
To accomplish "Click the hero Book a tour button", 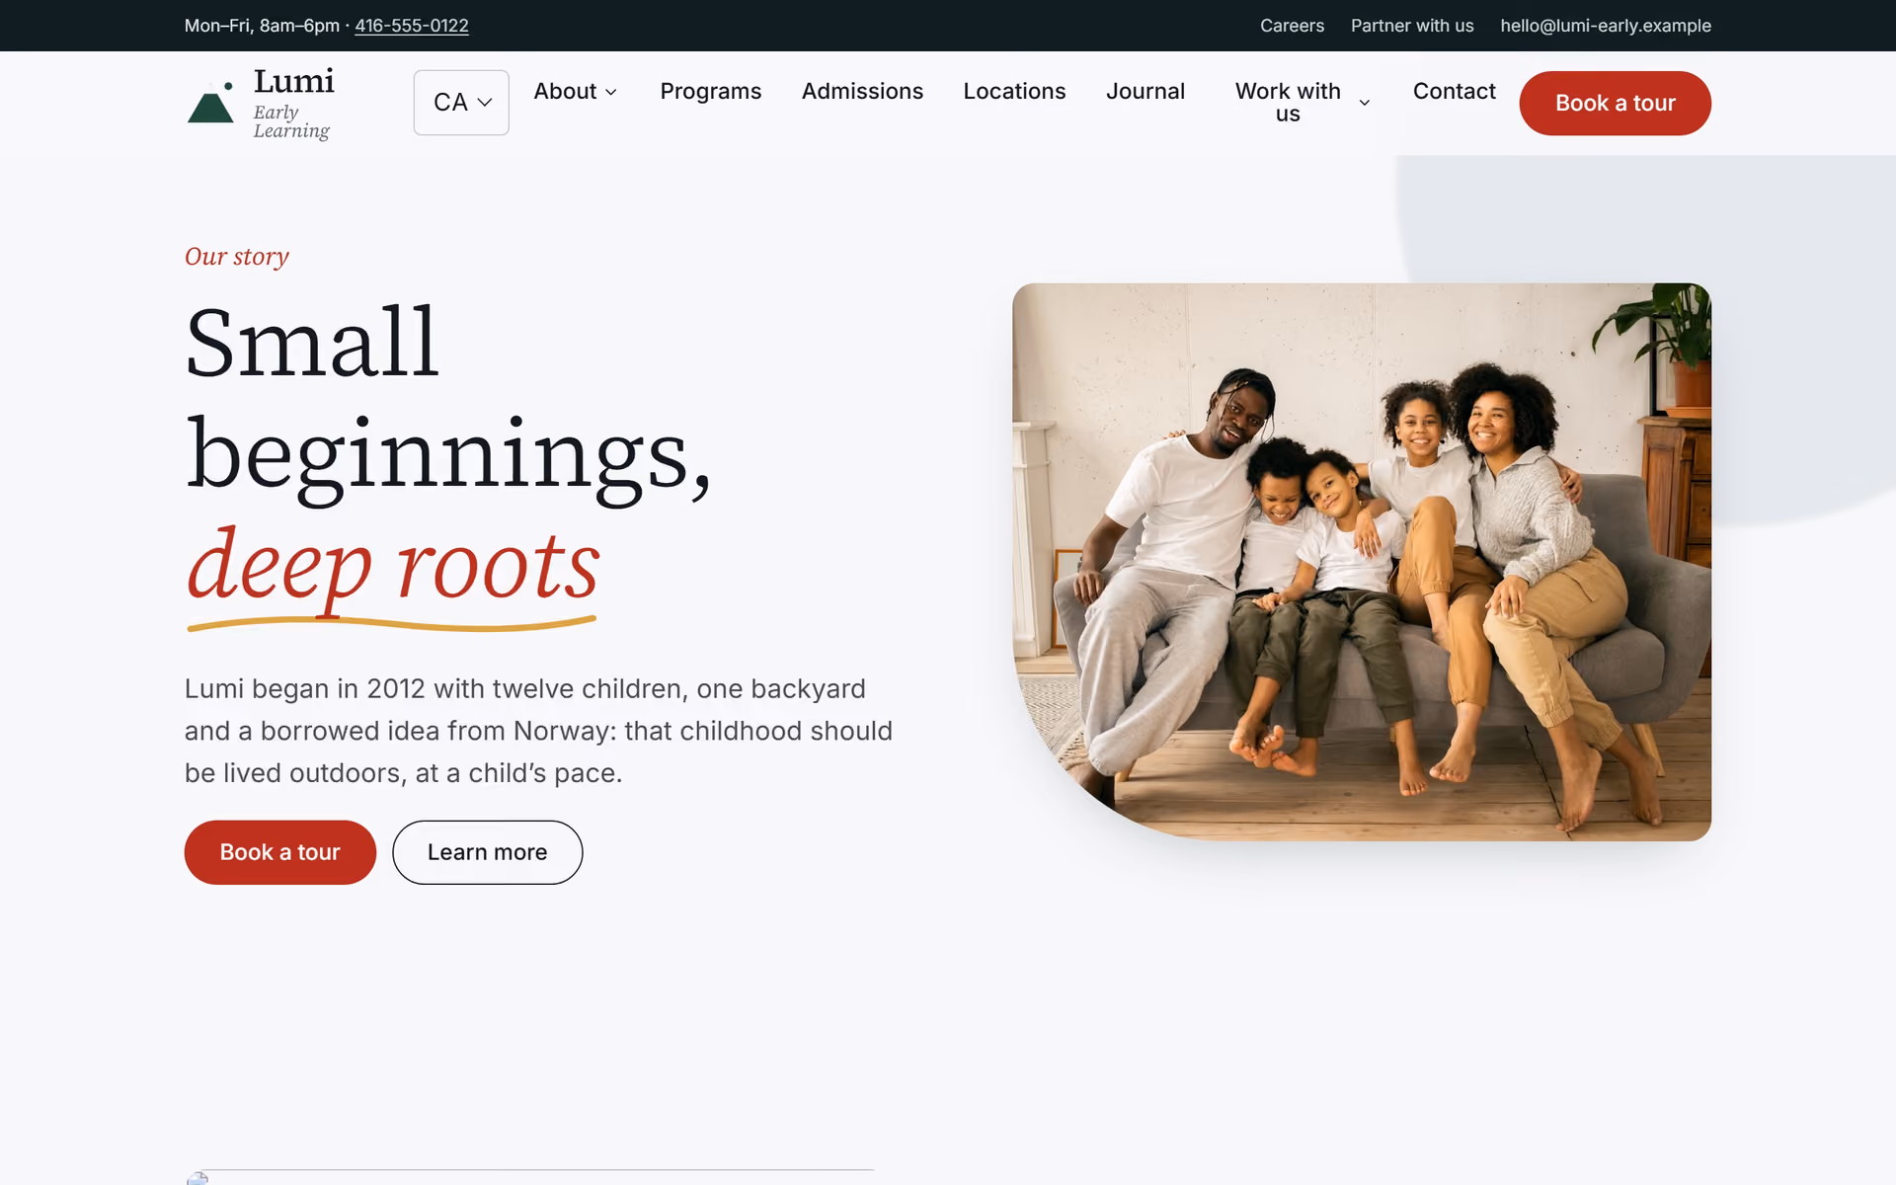I will point(280,852).
